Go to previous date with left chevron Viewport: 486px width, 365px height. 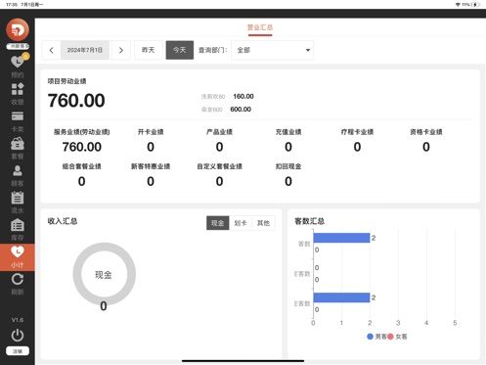[51, 50]
